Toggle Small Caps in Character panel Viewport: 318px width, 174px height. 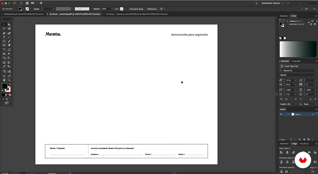pyautogui.click(x=286, y=99)
